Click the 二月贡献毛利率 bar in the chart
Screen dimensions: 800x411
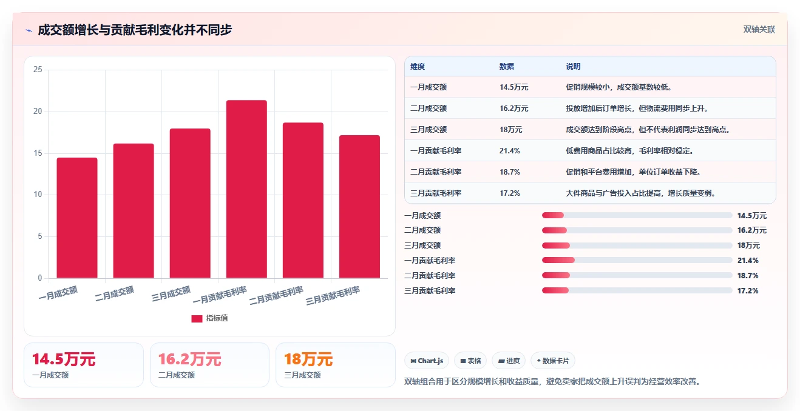coord(303,201)
